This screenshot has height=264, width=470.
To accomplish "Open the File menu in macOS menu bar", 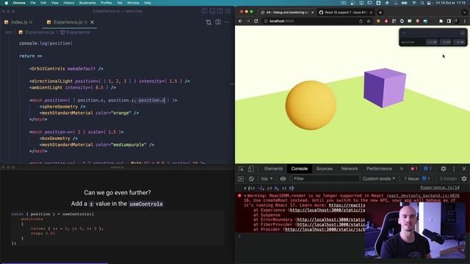I will coord(32,3).
